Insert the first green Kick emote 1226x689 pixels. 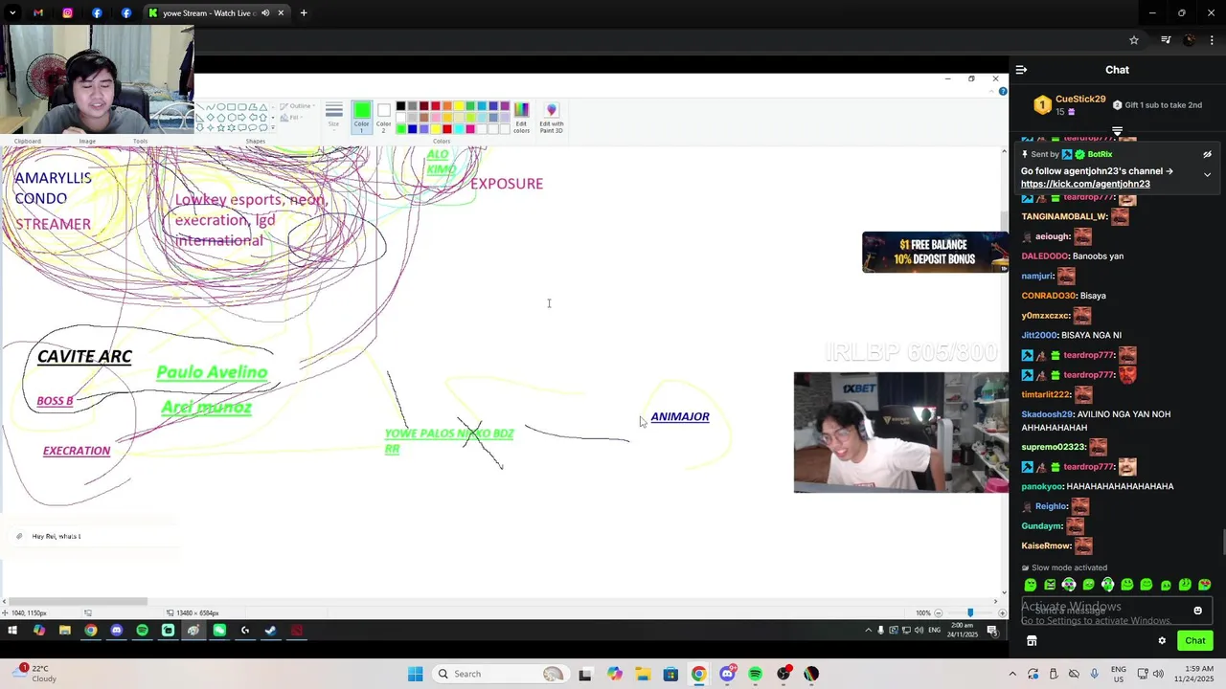(1031, 585)
